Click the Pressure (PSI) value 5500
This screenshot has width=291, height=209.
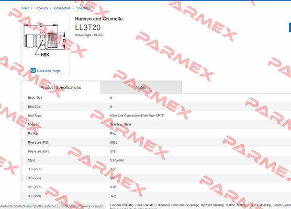(114, 142)
